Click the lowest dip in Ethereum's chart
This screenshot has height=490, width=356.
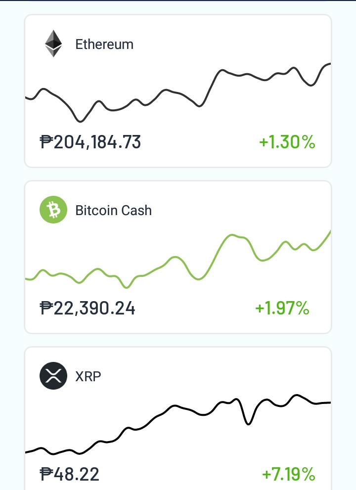point(80,120)
